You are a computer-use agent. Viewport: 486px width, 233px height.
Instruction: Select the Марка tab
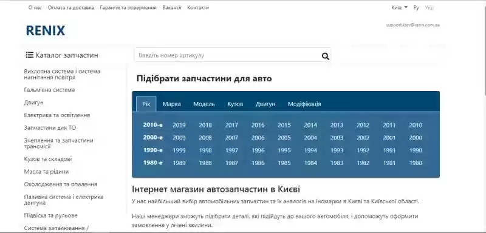point(172,104)
